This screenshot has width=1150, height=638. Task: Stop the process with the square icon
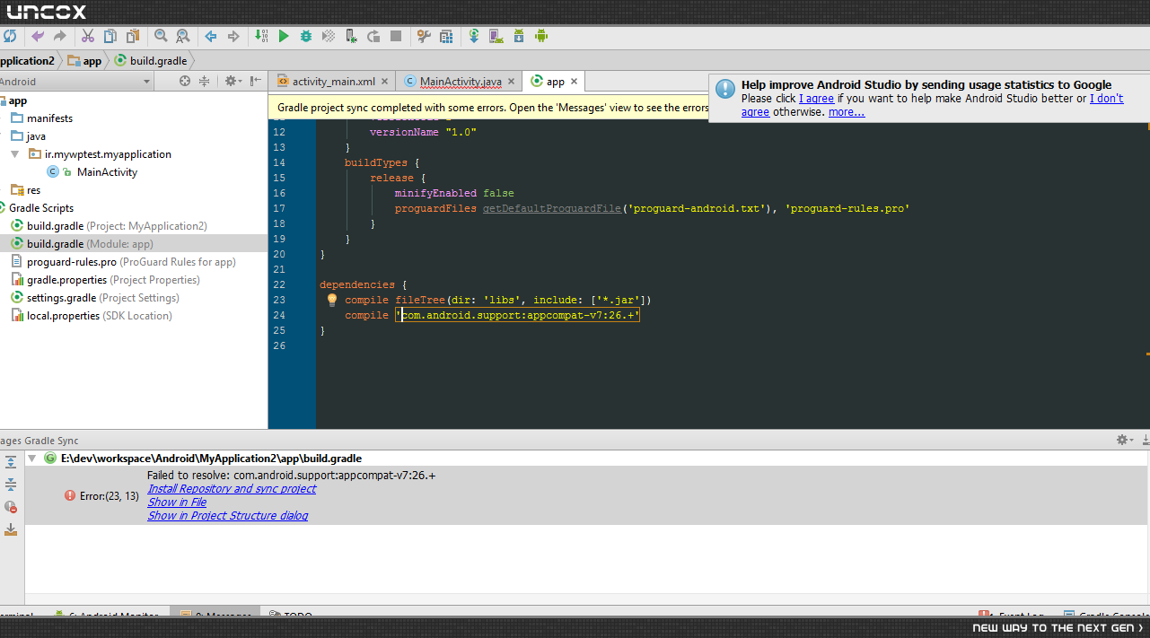click(396, 37)
